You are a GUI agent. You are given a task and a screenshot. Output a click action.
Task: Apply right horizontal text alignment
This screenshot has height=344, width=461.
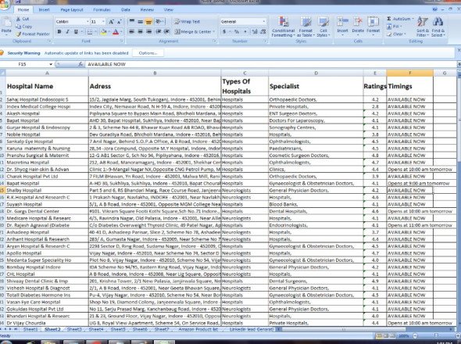coord(148,31)
